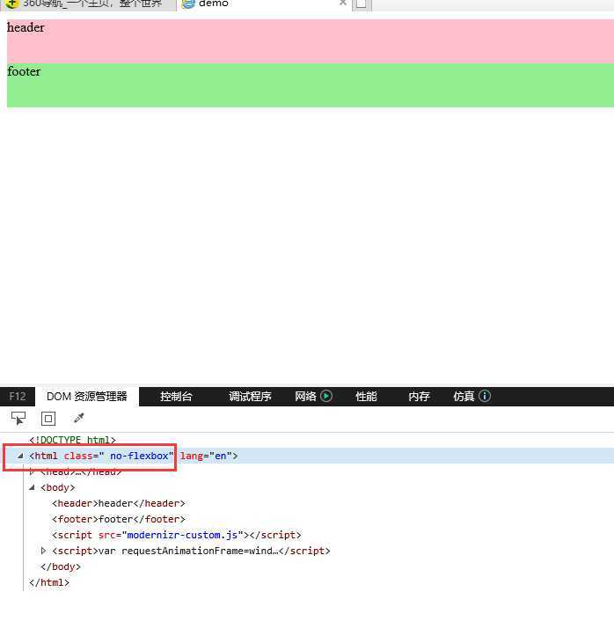Viewport: 614px width, 643px height.
Task: Collapse the html node in DOM tree
Action: 20,456
